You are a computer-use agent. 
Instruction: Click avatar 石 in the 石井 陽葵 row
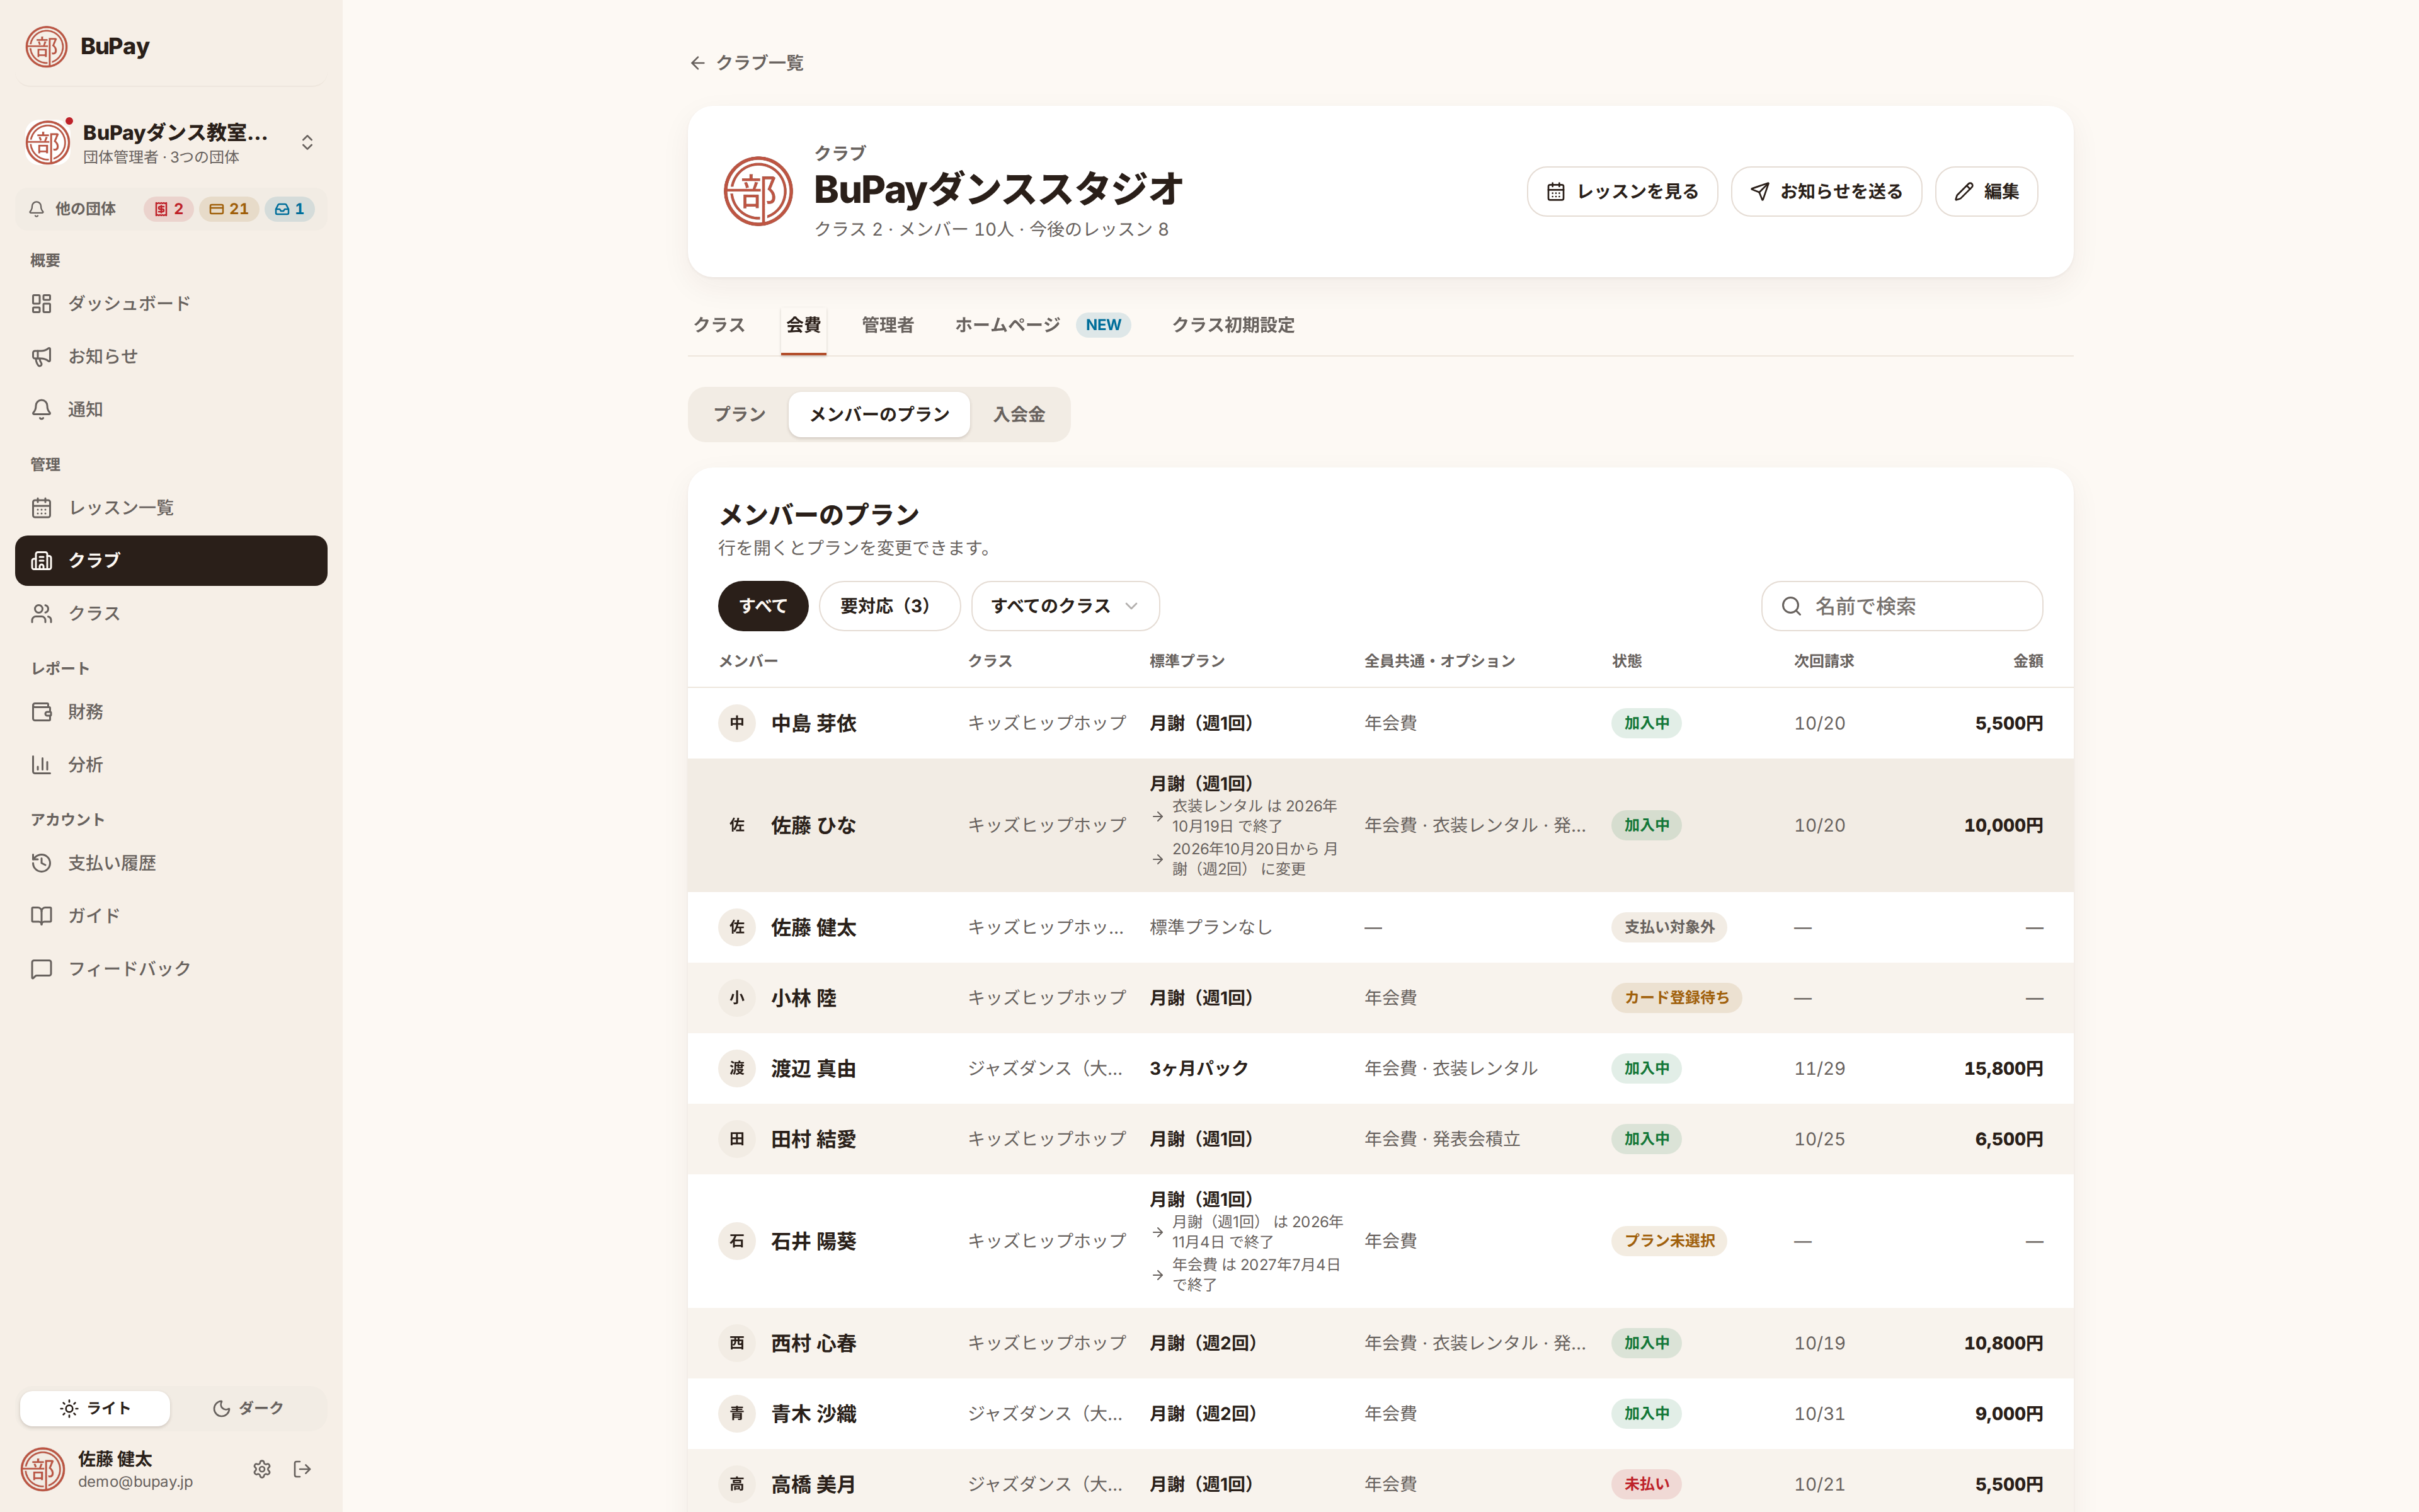point(736,1241)
